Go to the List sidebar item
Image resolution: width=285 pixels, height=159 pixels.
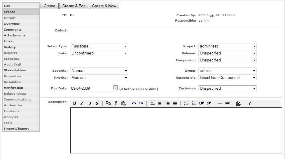click(7, 6)
